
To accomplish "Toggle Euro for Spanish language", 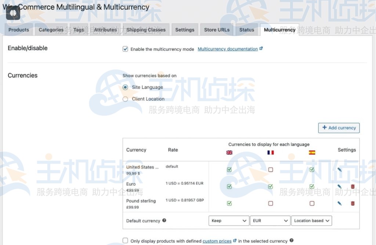I will point(312,186).
